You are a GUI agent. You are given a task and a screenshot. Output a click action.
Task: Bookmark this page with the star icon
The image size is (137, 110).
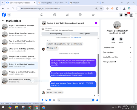click(x=101, y=9)
